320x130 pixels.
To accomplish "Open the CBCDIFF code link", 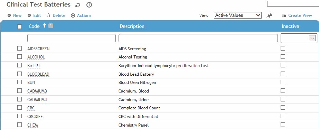I will pos(35,116).
